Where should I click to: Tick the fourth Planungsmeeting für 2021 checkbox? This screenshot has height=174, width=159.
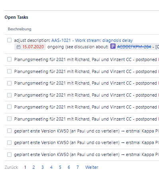pyautogui.click(x=9, y=95)
